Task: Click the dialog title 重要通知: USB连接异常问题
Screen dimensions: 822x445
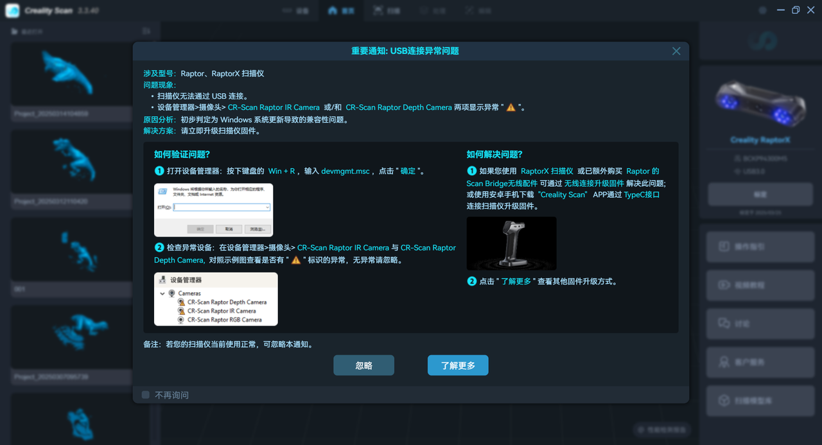Action: tap(405, 51)
